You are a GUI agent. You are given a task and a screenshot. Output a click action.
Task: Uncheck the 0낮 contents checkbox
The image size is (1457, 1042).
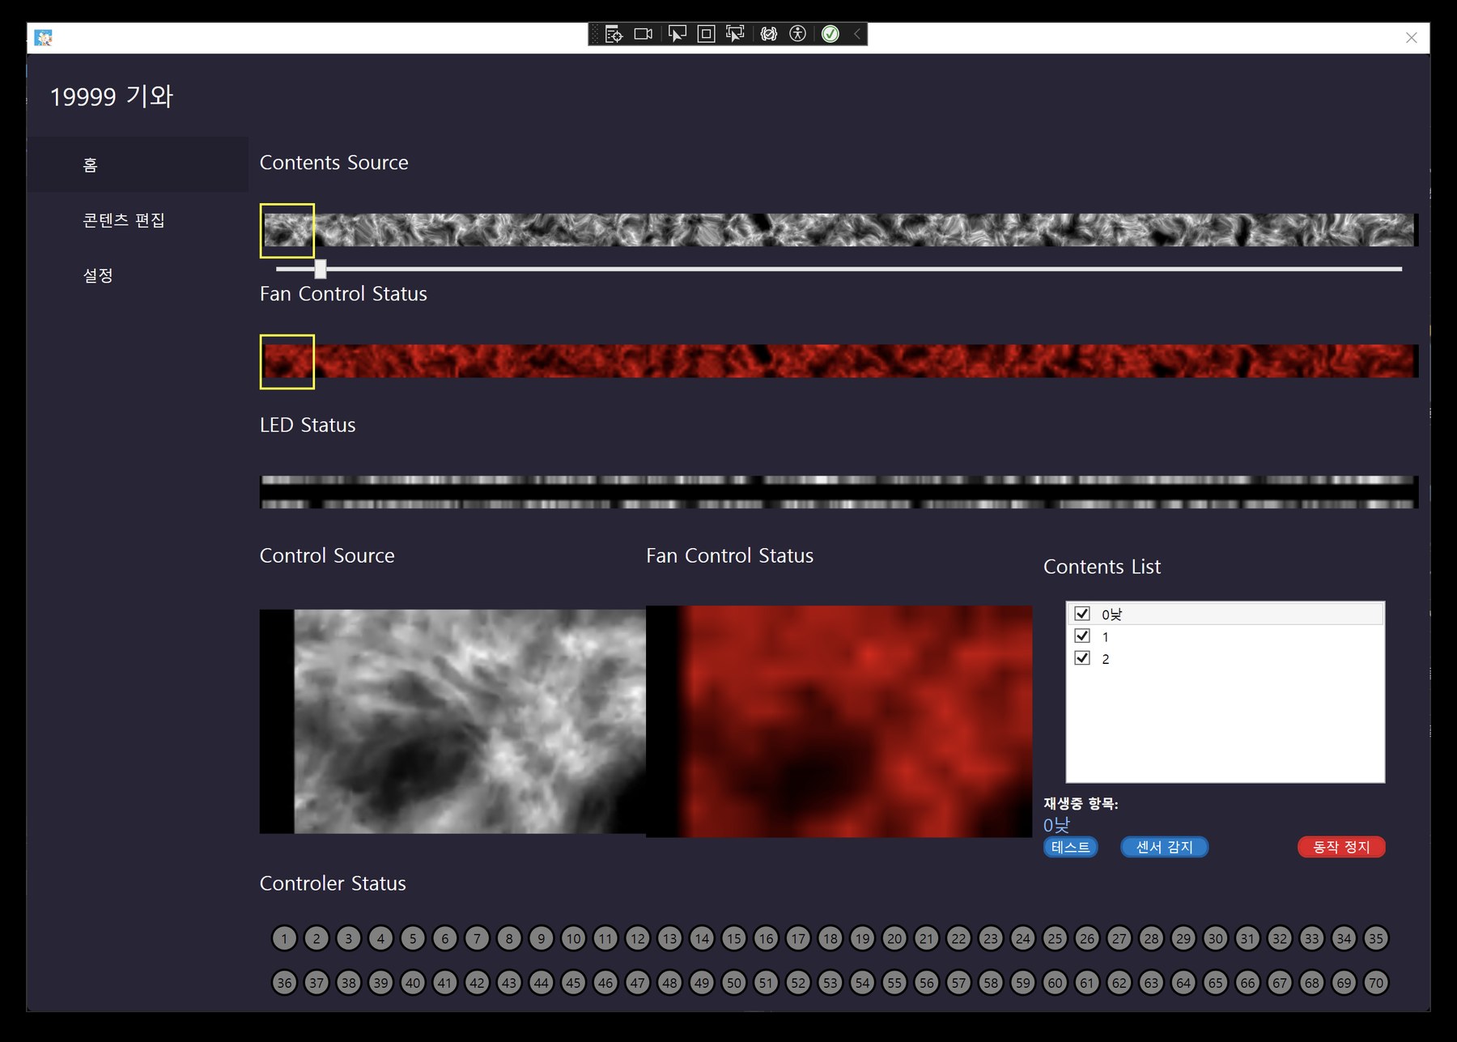tap(1082, 614)
